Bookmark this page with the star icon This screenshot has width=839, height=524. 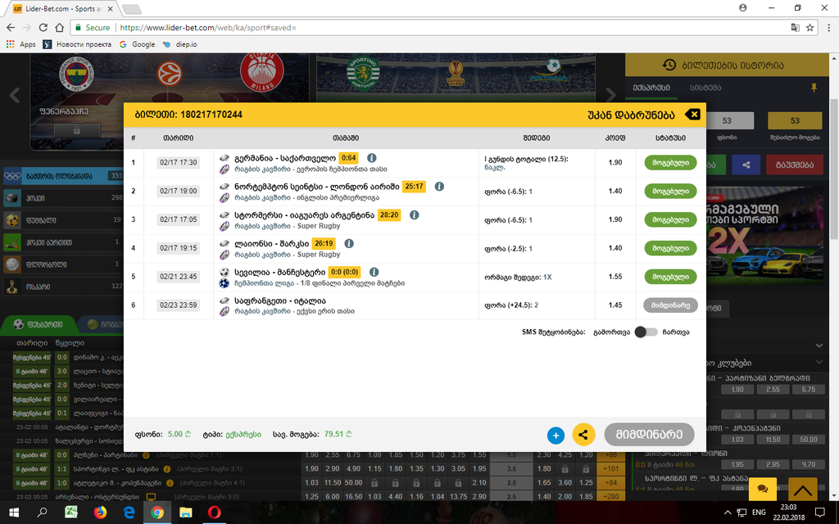810,27
